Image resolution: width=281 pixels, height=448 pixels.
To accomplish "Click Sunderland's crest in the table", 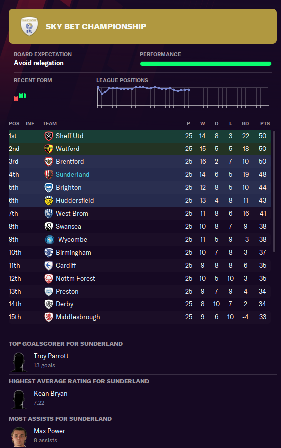I will coord(49,174).
